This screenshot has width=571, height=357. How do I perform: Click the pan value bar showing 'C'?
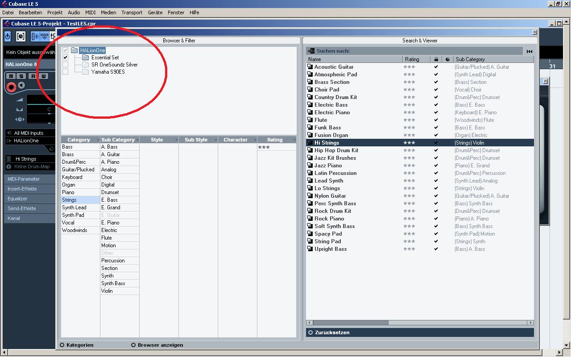pos(41,109)
